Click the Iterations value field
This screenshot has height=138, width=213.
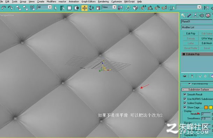click(206, 114)
